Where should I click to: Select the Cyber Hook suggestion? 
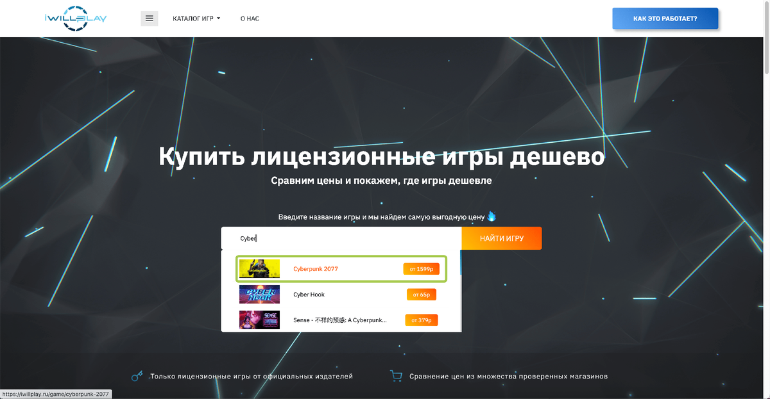tap(341, 295)
